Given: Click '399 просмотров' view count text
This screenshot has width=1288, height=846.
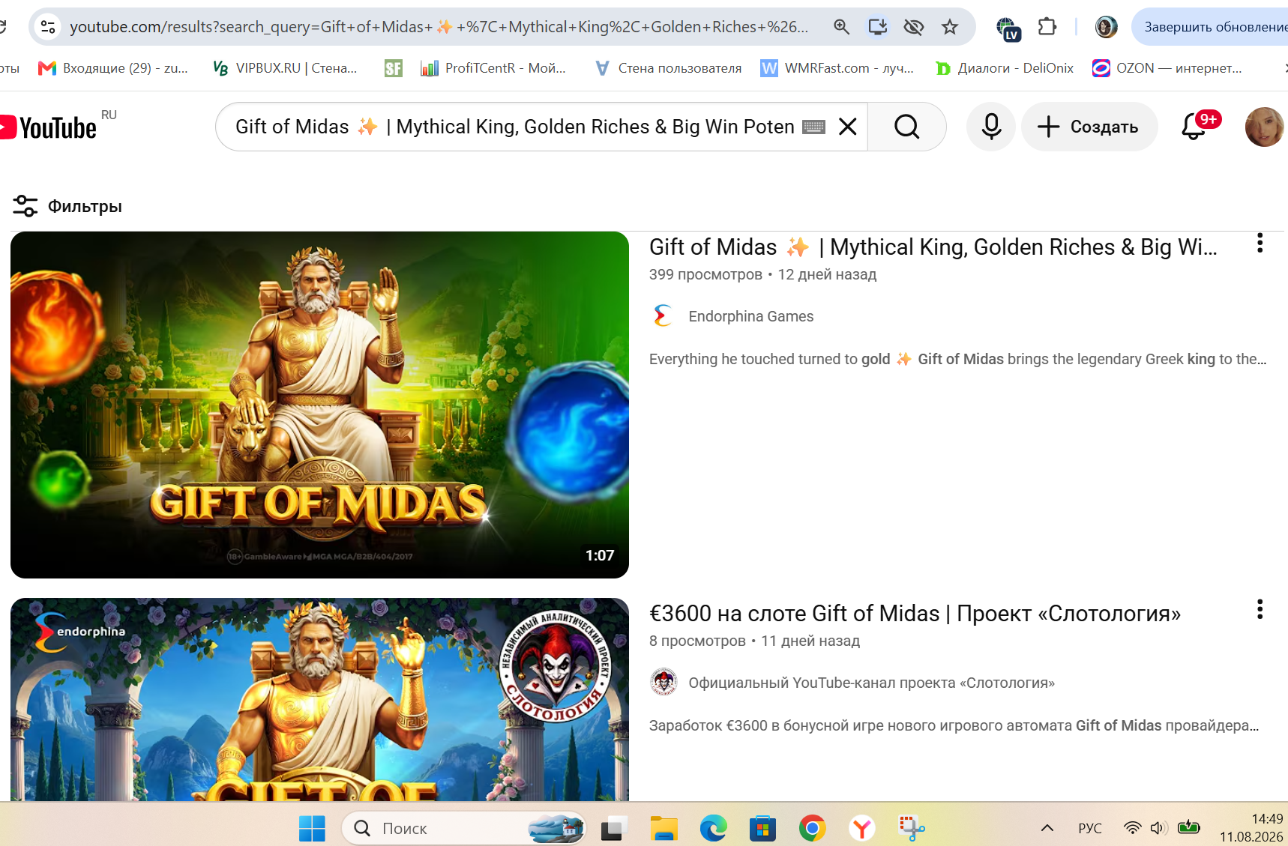Looking at the screenshot, I should (705, 274).
